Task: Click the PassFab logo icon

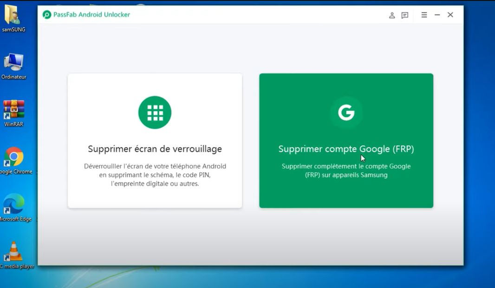Action: (47, 14)
